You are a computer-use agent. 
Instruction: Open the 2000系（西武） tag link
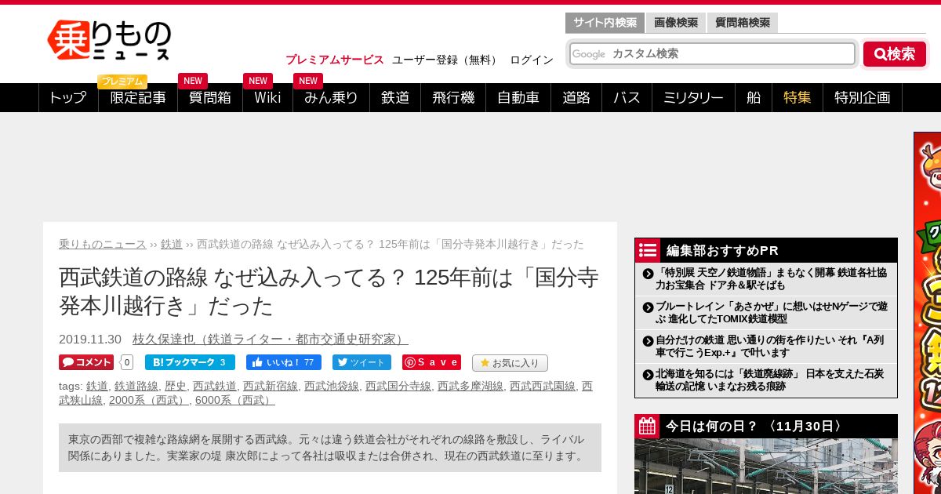point(149,400)
